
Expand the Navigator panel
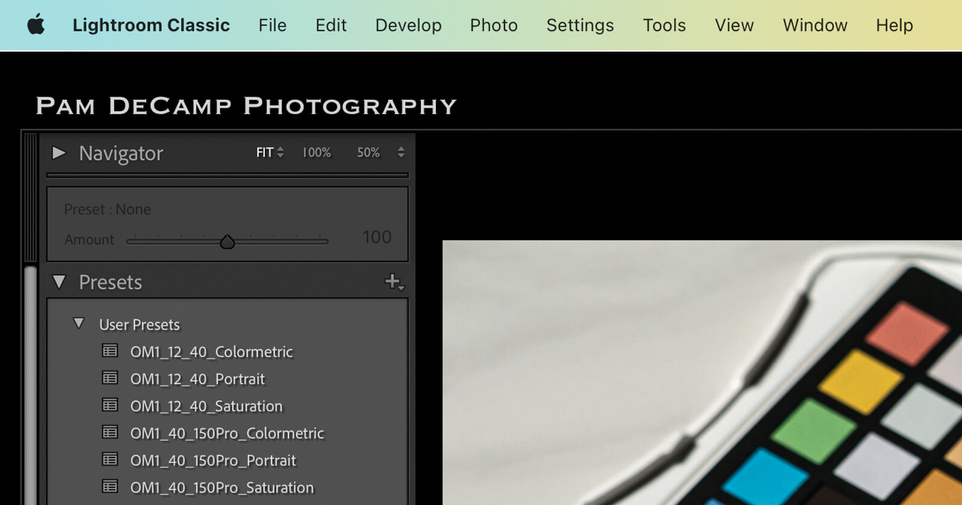tap(59, 153)
